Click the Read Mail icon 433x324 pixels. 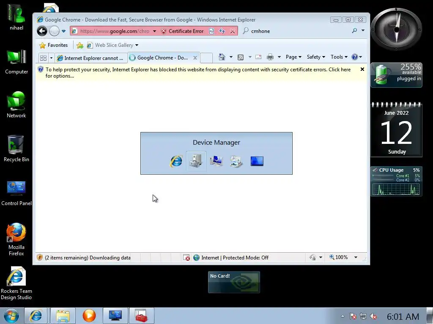coord(258,57)
